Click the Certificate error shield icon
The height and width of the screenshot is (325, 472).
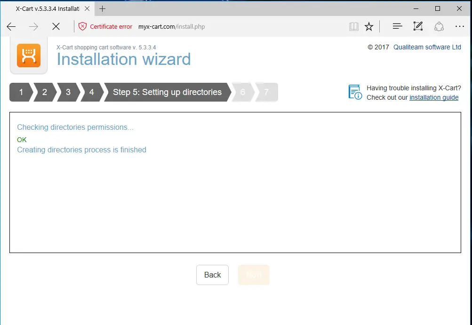(82, 26)
